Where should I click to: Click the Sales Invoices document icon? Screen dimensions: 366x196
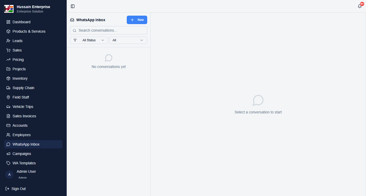[x=8, y=116]
